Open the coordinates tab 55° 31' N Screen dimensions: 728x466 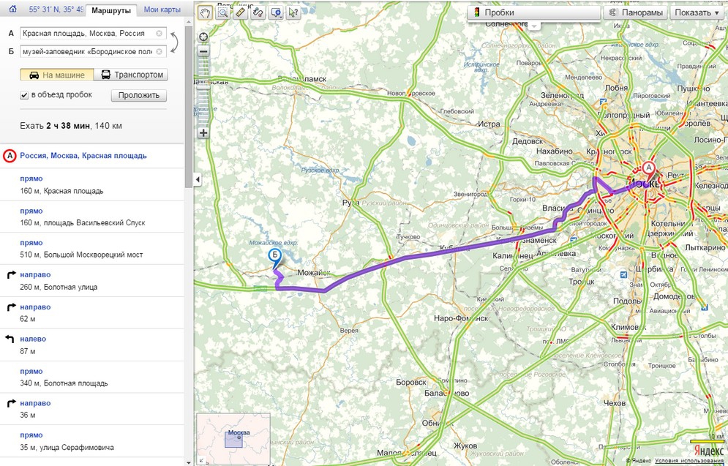pos(56,10)
